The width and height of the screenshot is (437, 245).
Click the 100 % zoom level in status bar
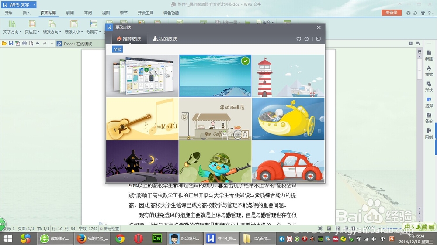click(x=369, y=228)
